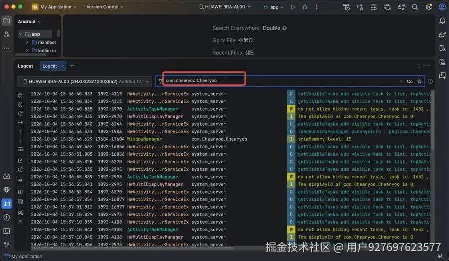Close the Logcat tab
Image resolution: width=449 pixels, height=261 pixels.
pos(63,66)
